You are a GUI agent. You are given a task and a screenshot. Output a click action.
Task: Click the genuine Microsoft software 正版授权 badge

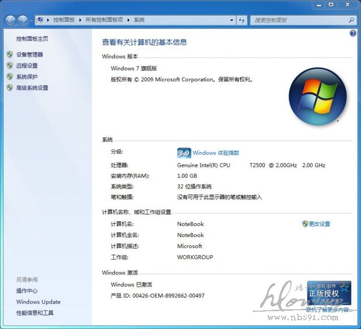[x=329, y=293]
